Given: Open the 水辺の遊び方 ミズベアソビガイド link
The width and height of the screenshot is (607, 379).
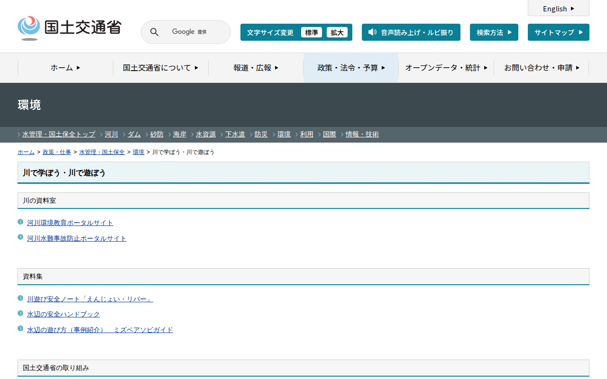Looking at the screenshot, I should (100, 330).
